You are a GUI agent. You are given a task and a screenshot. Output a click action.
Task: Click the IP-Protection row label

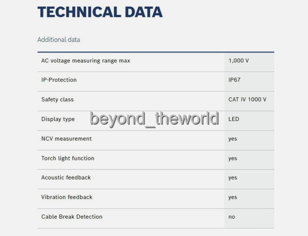(59, 80)
